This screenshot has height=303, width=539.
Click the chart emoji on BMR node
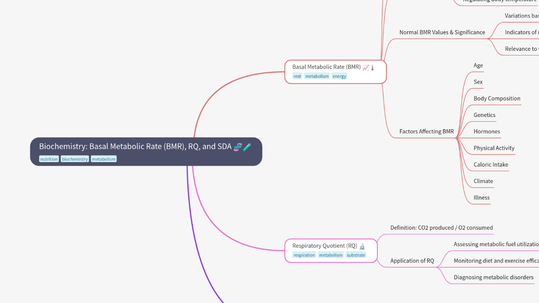[x=366, y=67]
